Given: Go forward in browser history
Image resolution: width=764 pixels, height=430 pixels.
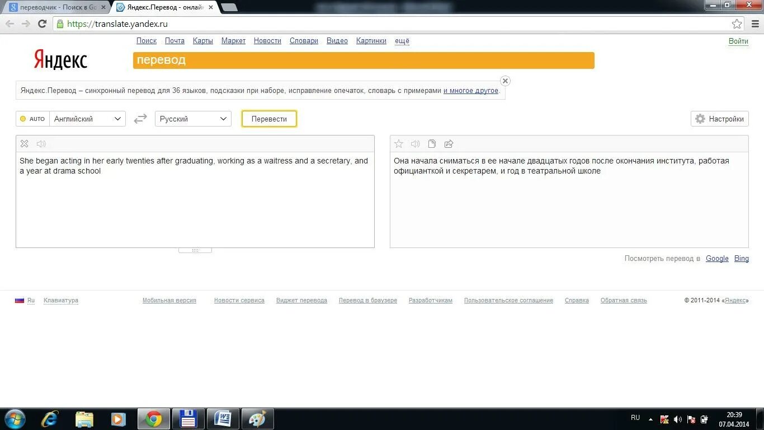Looking at the screenshot, I should click(x=26, y=24).
